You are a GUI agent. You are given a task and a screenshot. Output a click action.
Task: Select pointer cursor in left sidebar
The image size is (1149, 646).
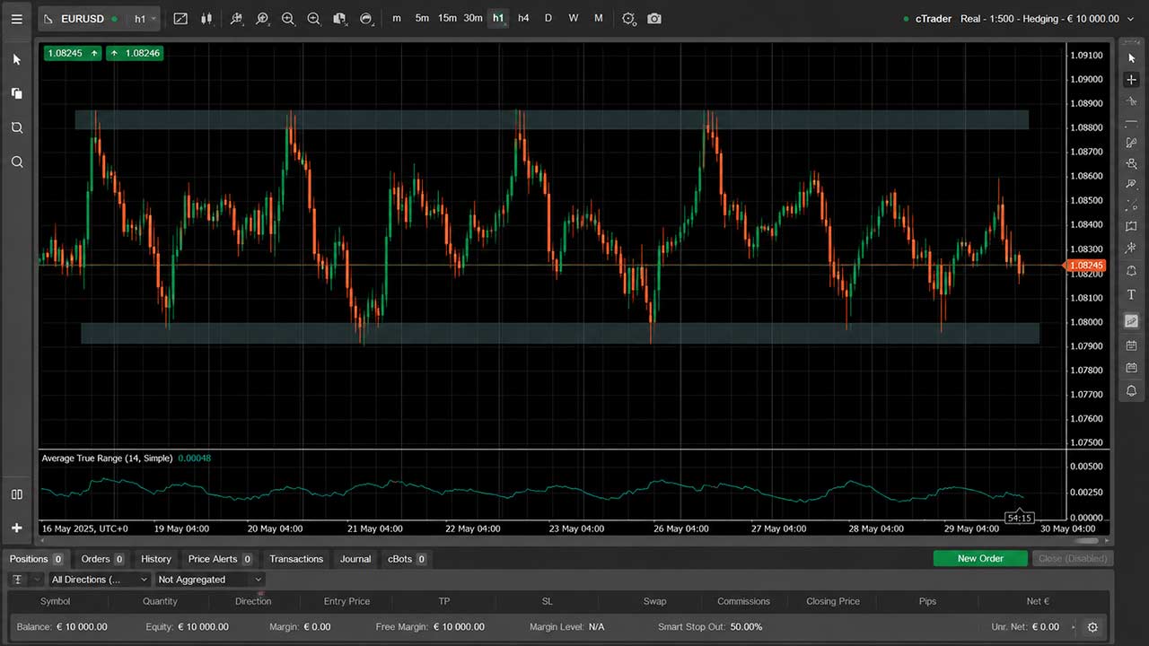click(x=16, y=59)
